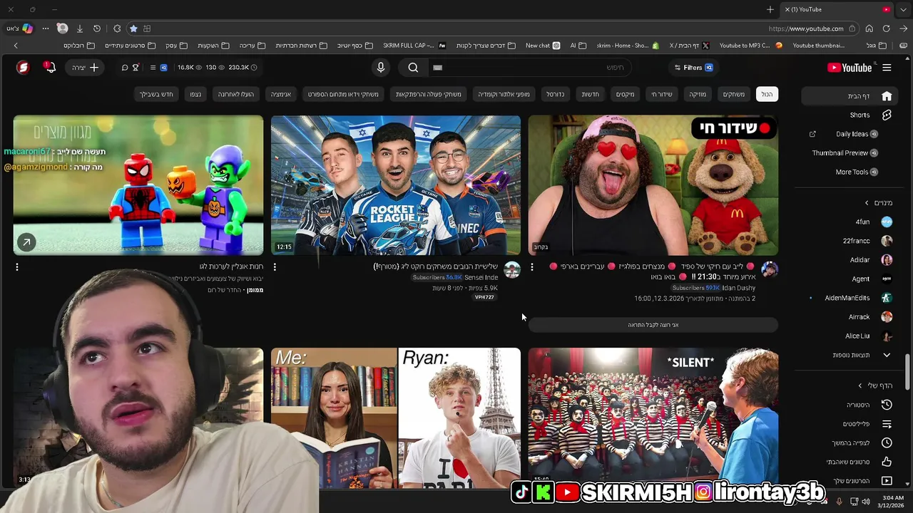Focus the YouTube search field
913x513 pixels.
529,68
